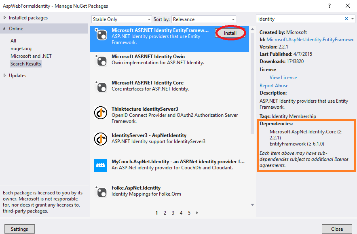Open the Sort by Relevance dropdown
The width and height of the screenshot is (357, 234).
pyautogui.click(x=204, y=19)
